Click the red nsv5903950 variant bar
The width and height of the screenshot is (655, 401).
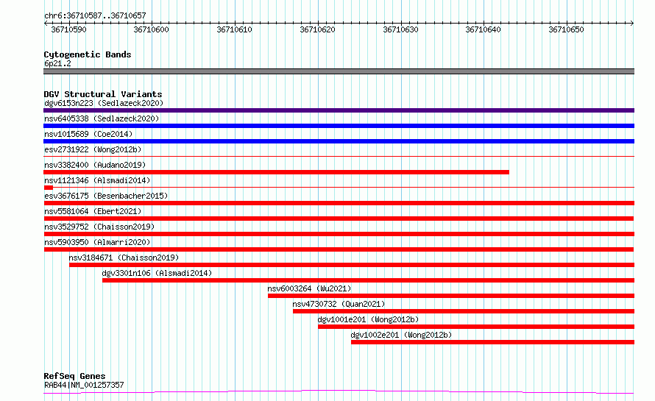tap(339, 249)
